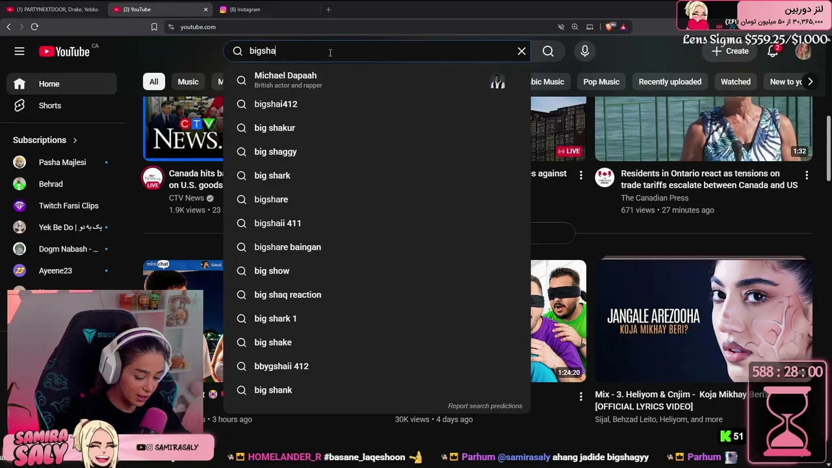Choose the bigshaii 411 suggestion
Screen dimensions: 832x468
pos(377,223)
